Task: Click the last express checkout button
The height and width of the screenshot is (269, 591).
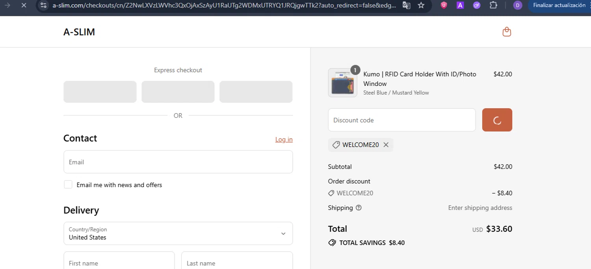Action: [x=256, y=92]
